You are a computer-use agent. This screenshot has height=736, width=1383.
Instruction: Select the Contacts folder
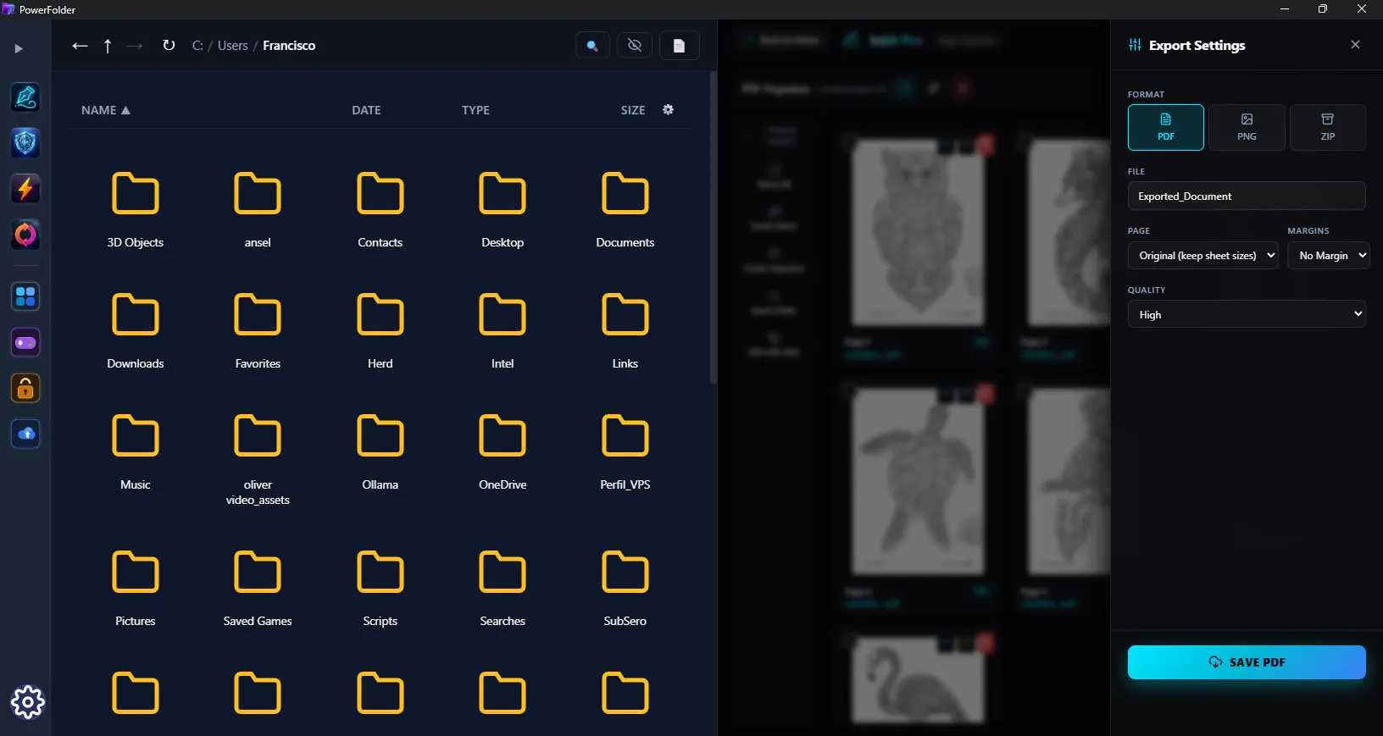point(380,210)
